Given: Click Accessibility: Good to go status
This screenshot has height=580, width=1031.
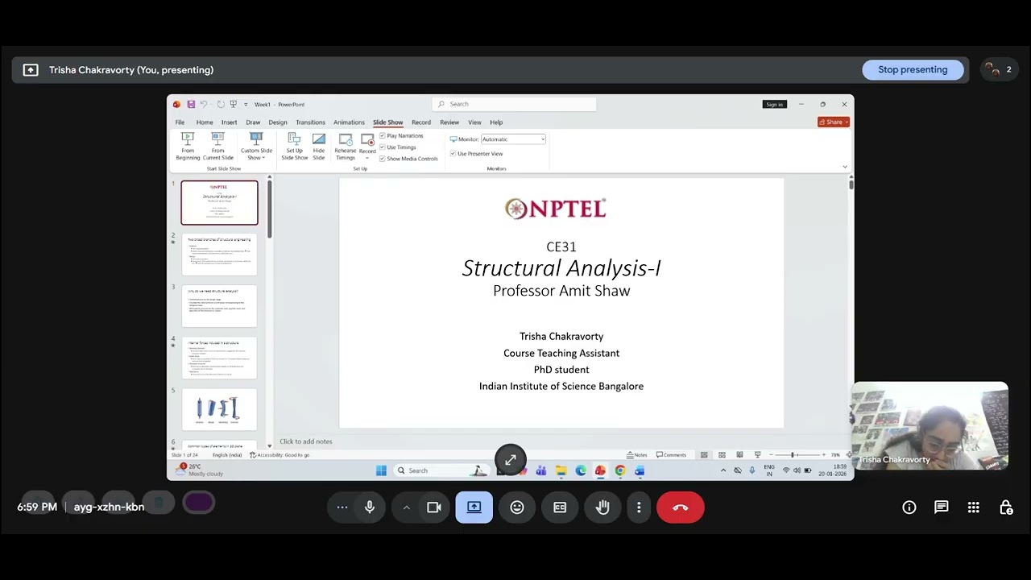Looking at the screenshot, I should click(279, 455).
